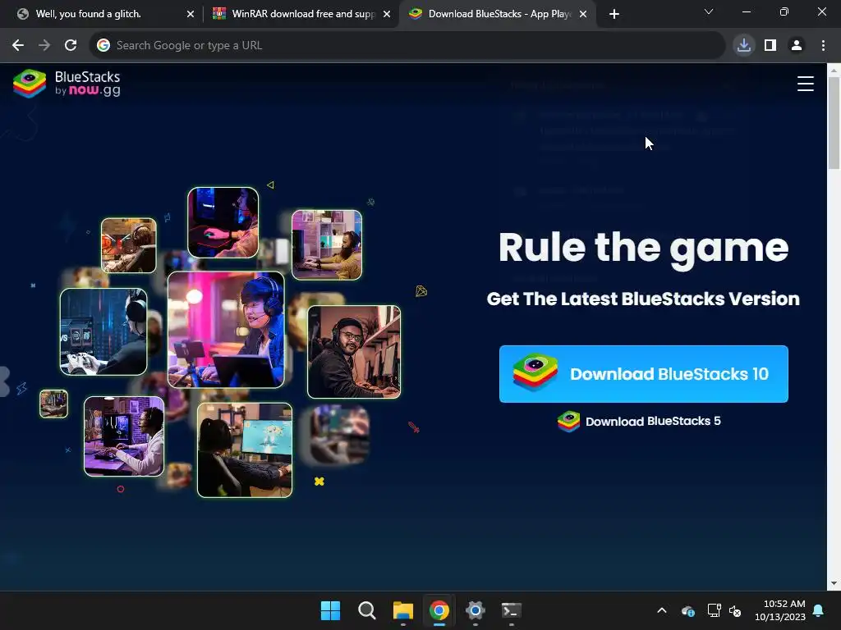
Task: Click the Download BlueStacks 10 button
Action: point(643,374)
